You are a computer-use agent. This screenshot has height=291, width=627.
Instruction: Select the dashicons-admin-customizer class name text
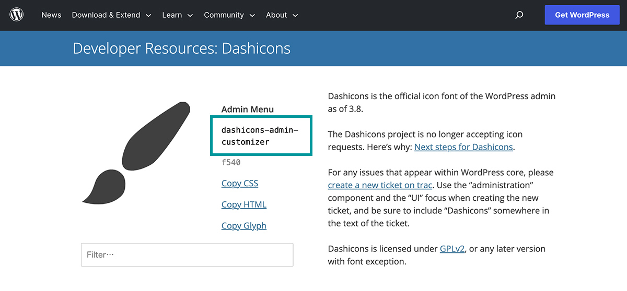tap(260, 136)
